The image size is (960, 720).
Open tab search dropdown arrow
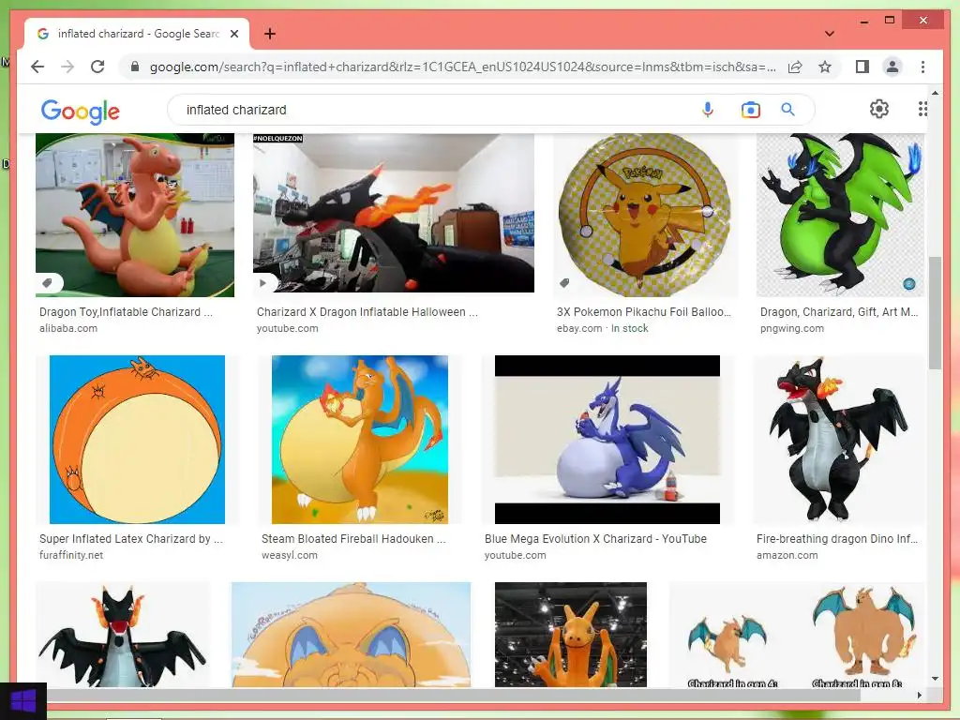coord(830,34)
